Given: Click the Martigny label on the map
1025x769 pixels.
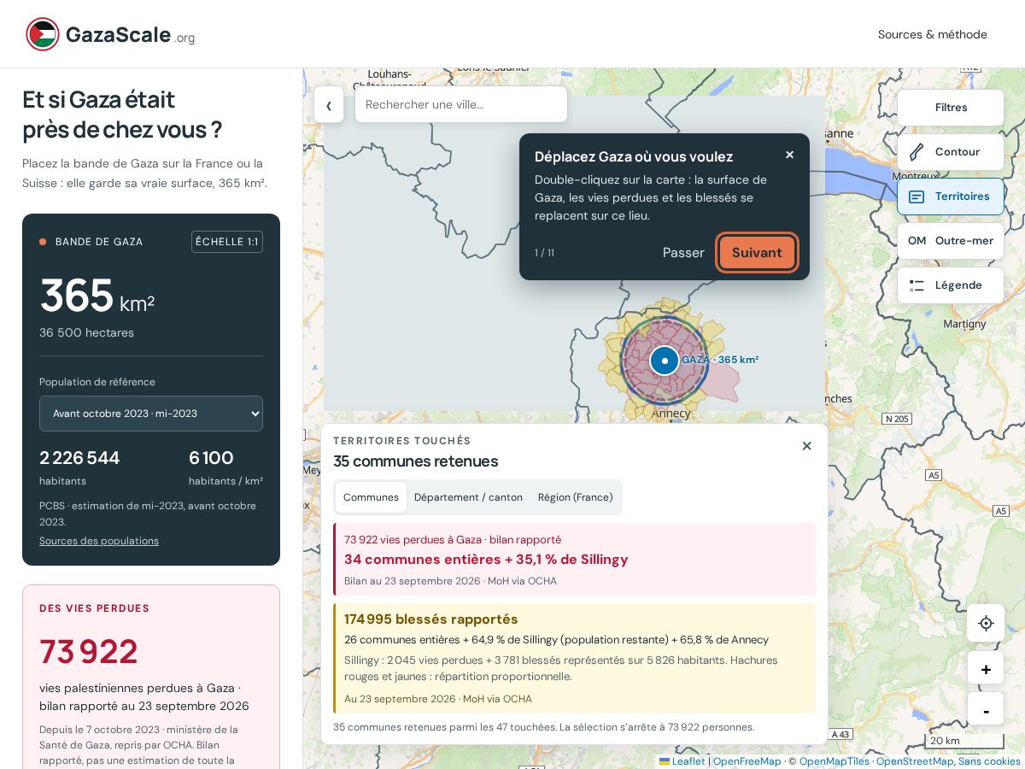Looking at the screenshot, I should pyautogui.click(x=964, y=324).
